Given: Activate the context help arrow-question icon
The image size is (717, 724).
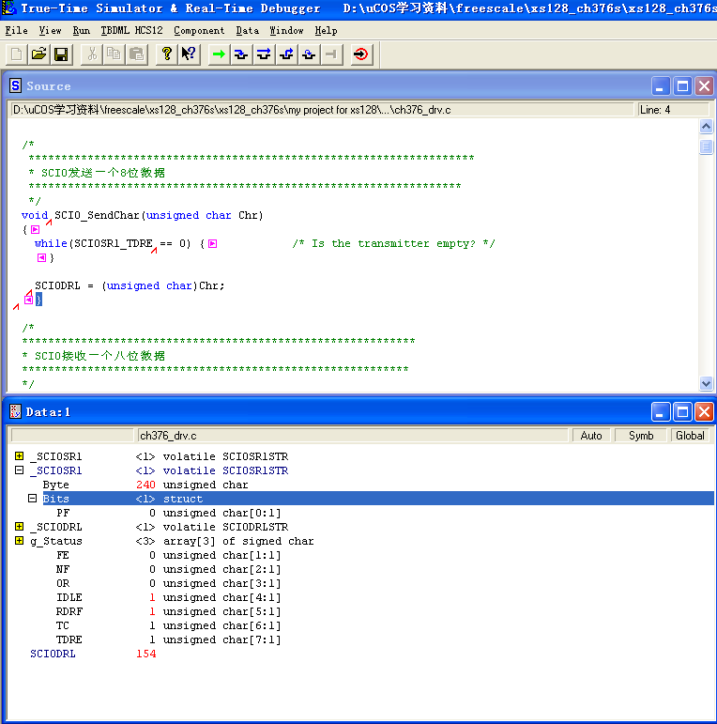Looking at the screenshot, I should 190,54.
